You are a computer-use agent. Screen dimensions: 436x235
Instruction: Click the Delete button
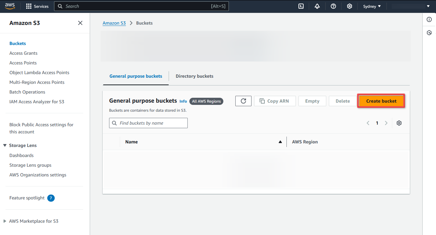pos(342,101)
